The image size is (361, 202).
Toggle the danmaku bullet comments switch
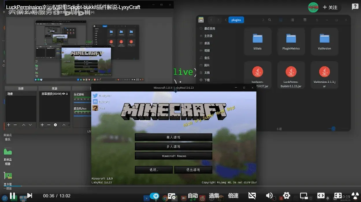pyautogui.click(x=155, y=196)
